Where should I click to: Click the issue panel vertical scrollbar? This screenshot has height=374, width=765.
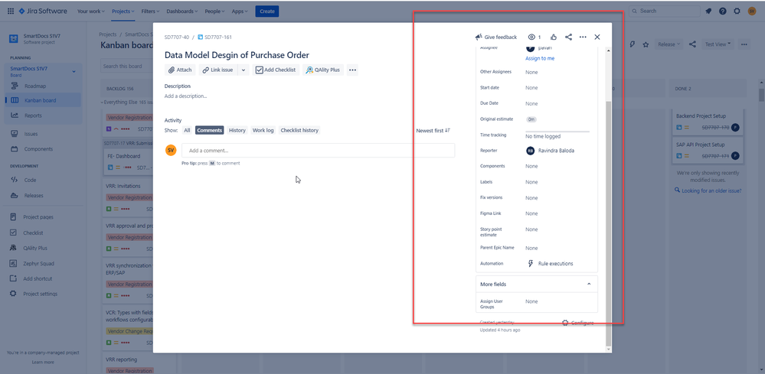point(608,223)
